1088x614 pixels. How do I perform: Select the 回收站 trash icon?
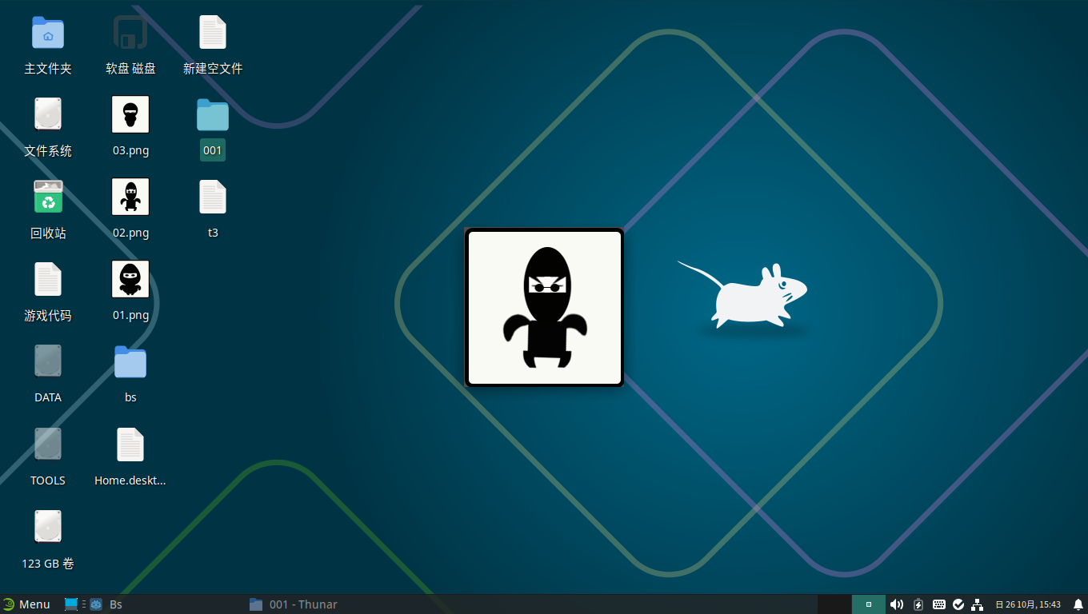[x=48, y=197]
